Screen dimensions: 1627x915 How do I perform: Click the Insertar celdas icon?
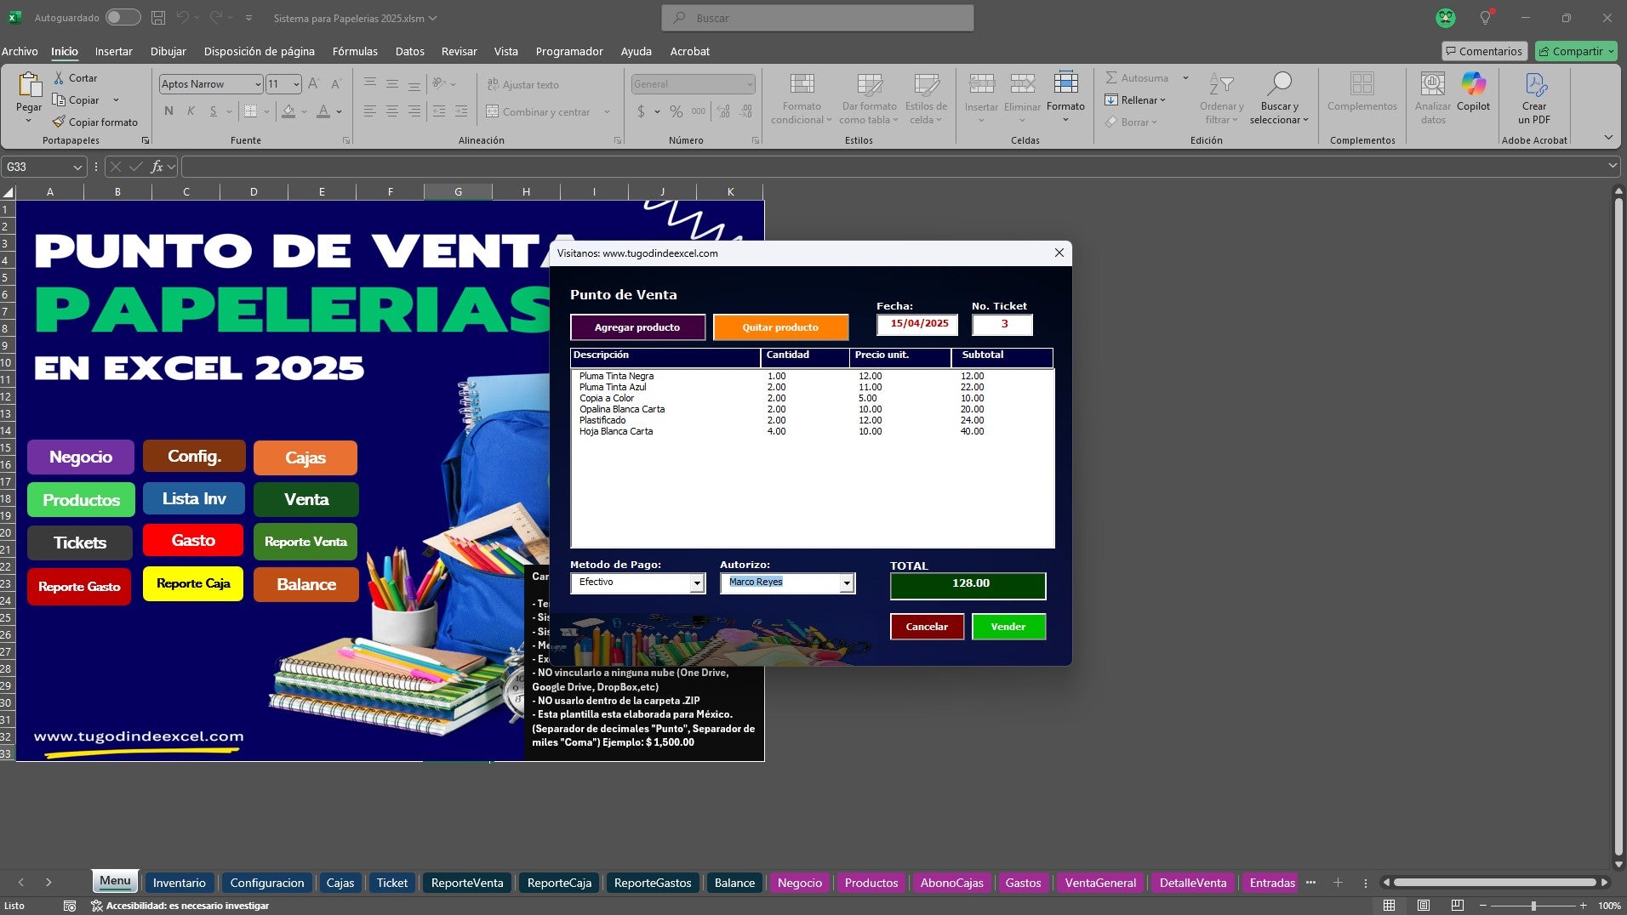coord(981,83)
